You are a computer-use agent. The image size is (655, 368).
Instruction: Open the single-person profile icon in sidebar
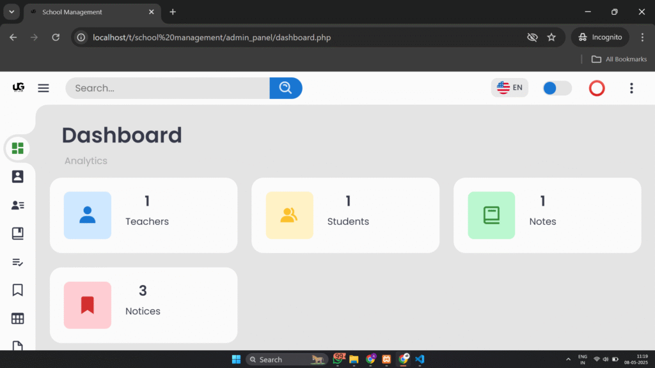point(17,176)
